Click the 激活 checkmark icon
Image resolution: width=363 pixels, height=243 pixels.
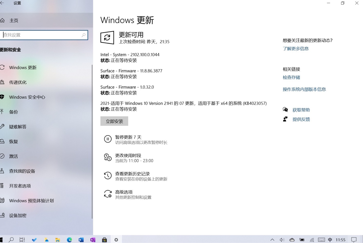[x=2, y=156]
